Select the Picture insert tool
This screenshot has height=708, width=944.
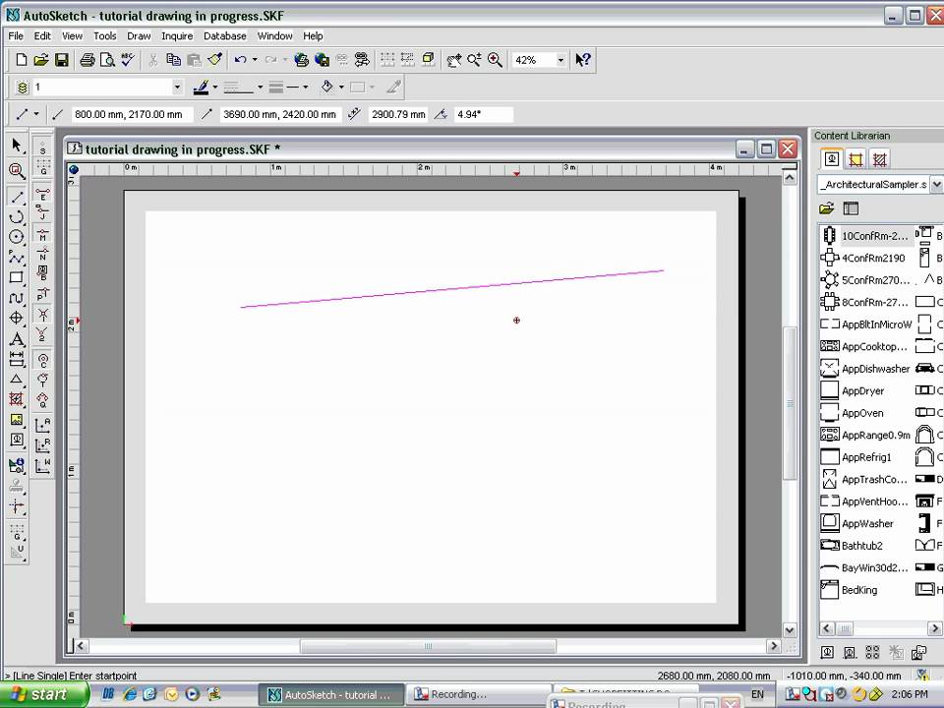pyautogui.click(x=17, y=420)
